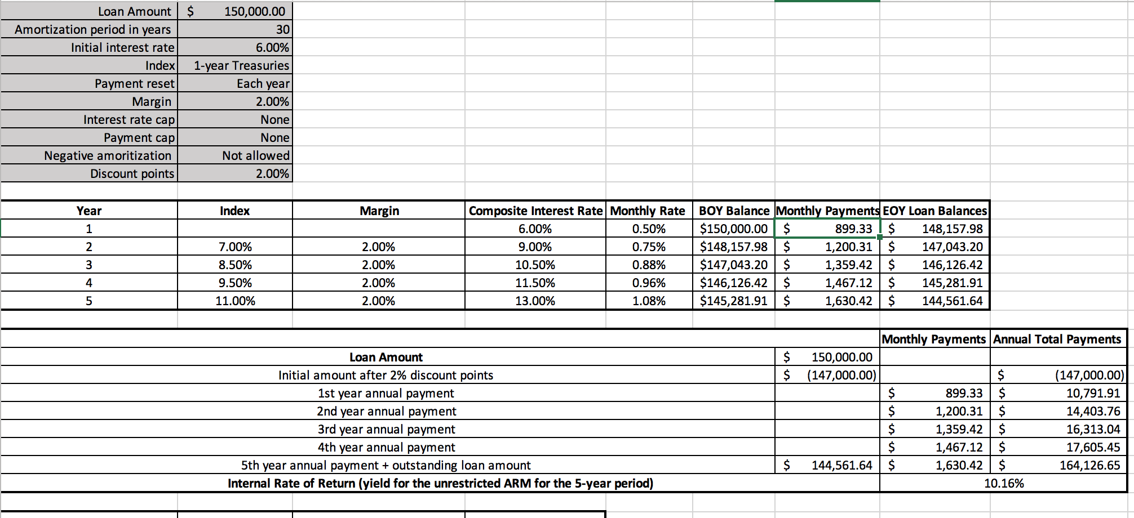This screenshot has height=518, width=1134.
Task: Click the annual total 164,126.65 cell
Action: [1058, 465]
